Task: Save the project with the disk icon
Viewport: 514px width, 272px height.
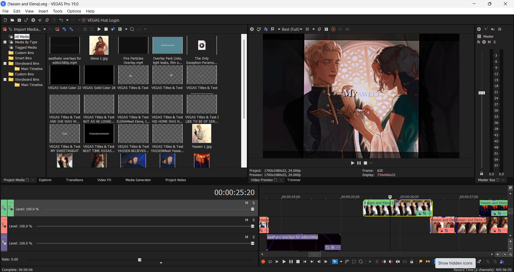Action: click(19, 20)
